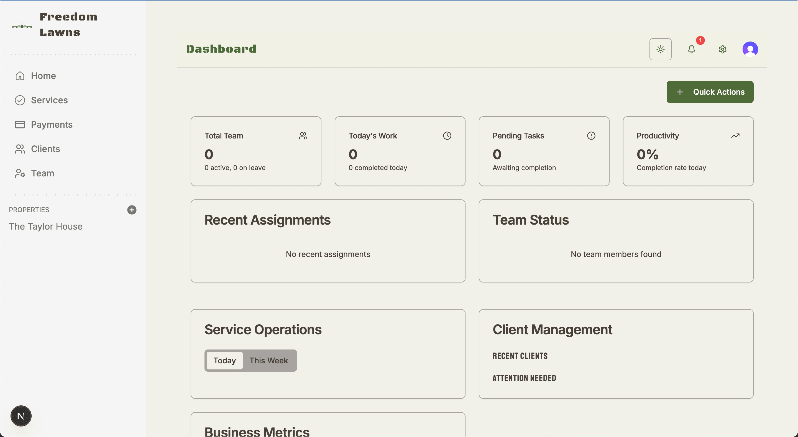
Task: Switch to the This Week tab
Action: 268,361
